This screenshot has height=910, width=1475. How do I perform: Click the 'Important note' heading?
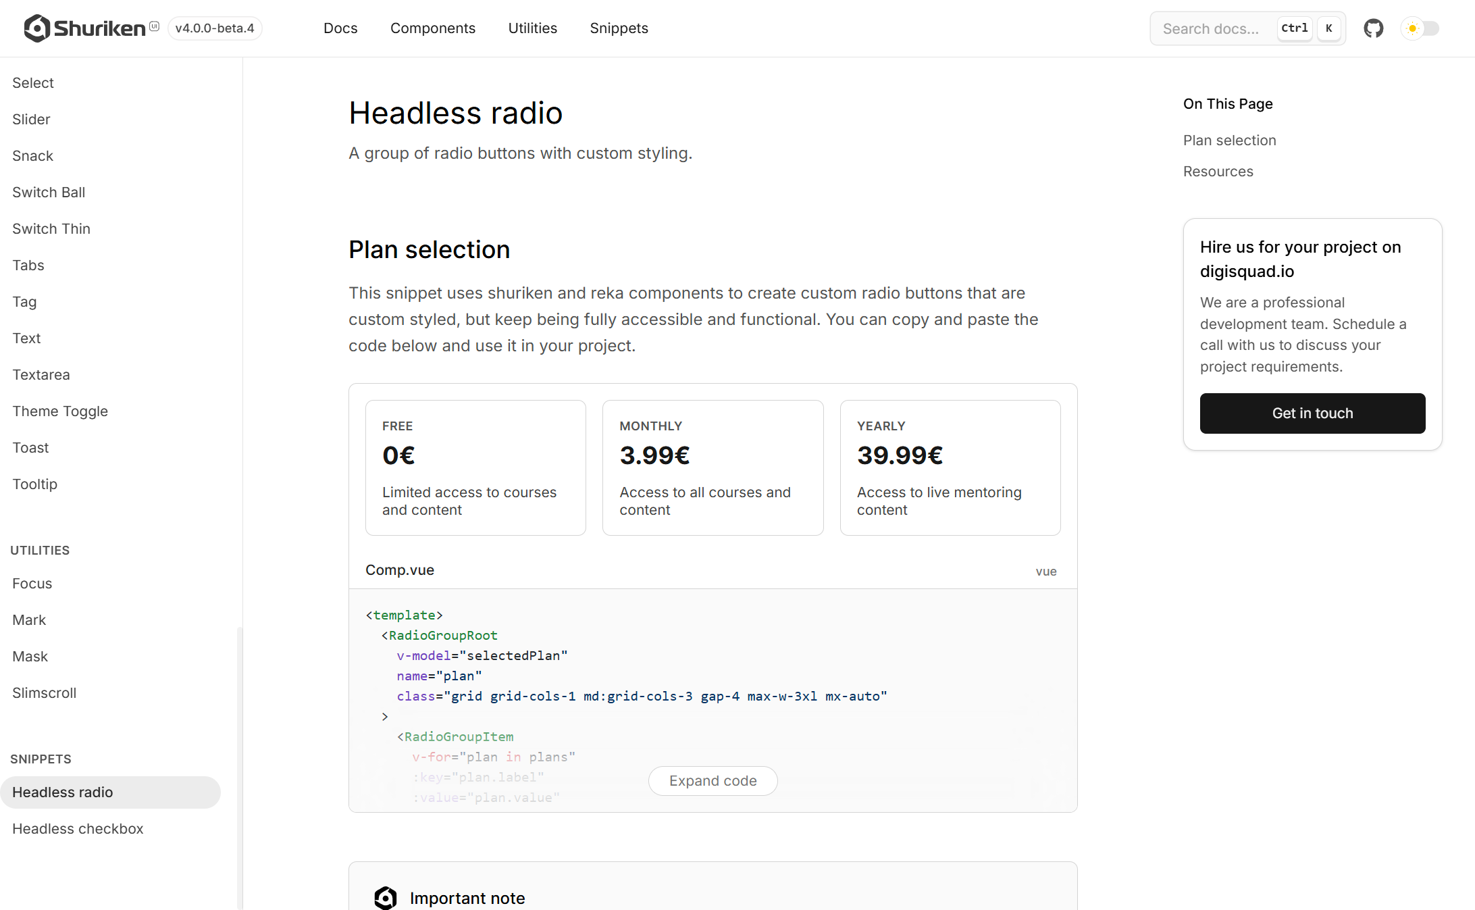click(467, 899)
